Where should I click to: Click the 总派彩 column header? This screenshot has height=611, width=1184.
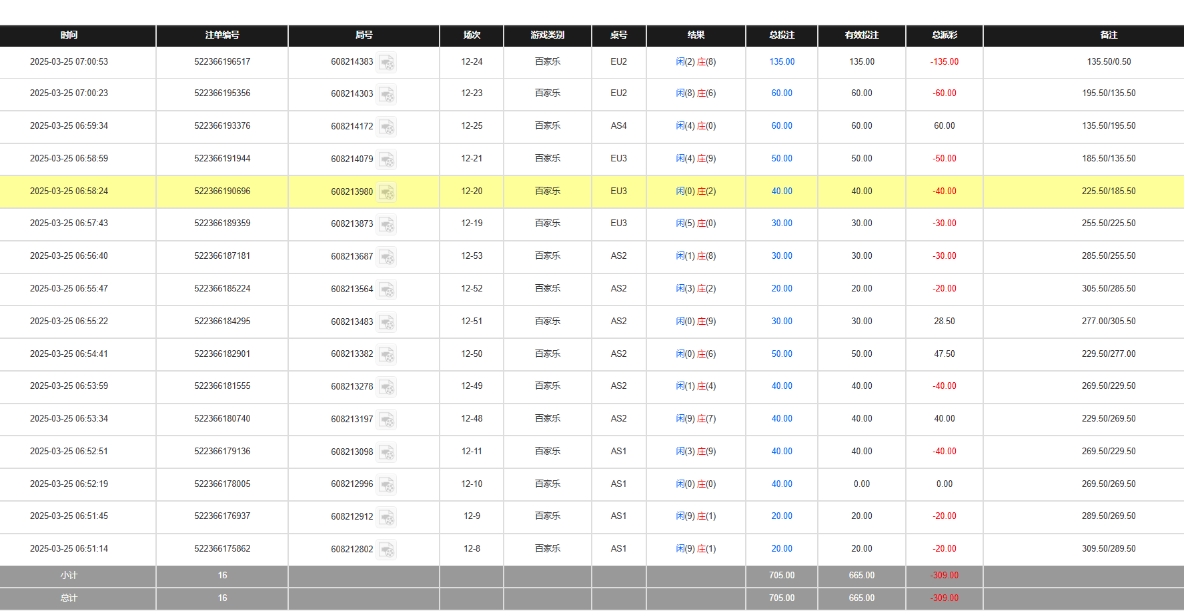click(x=944, y=35)
